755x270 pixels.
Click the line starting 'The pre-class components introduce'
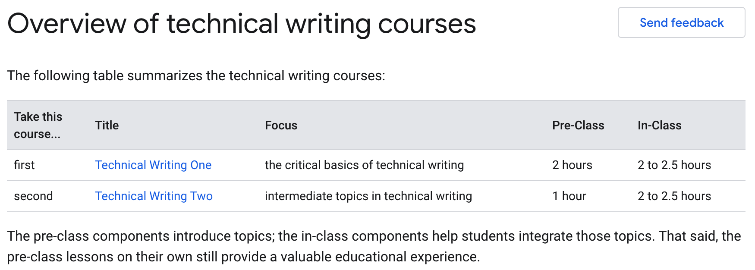374,236
